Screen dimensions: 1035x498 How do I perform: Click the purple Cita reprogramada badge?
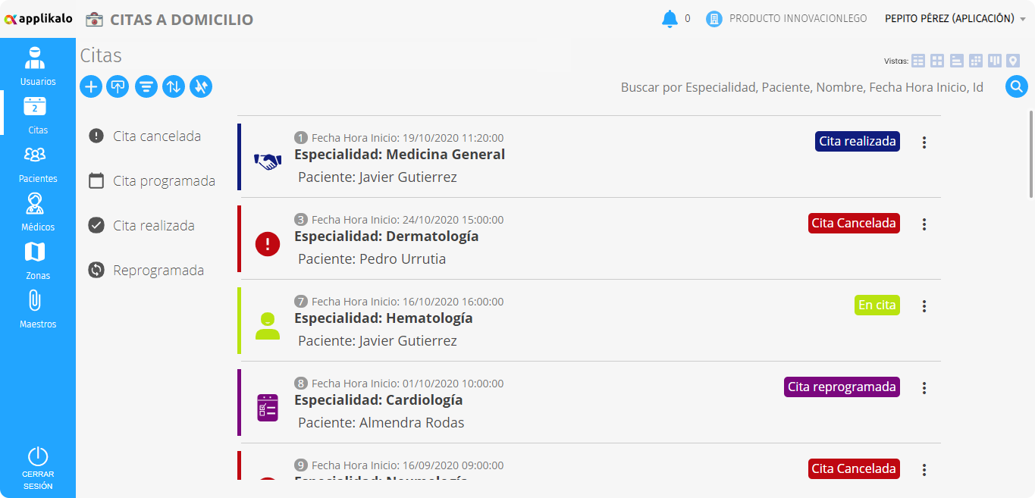(x=842, y=387)
